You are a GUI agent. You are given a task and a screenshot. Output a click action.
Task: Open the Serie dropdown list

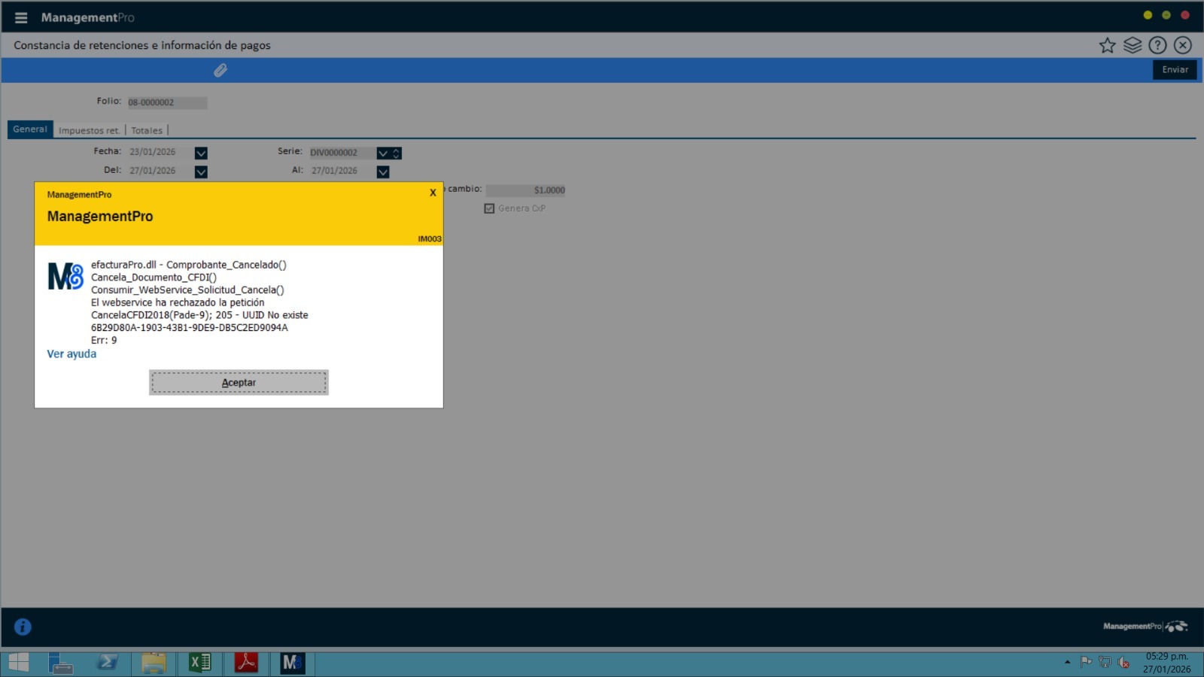(x=383, y=153)
